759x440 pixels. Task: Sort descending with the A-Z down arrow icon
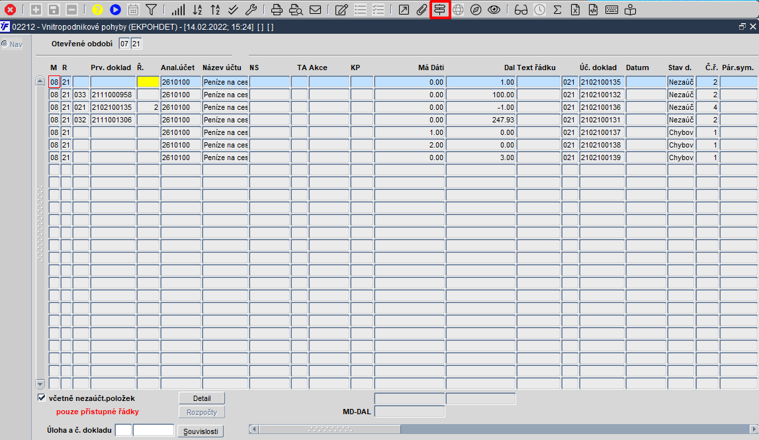197,10
